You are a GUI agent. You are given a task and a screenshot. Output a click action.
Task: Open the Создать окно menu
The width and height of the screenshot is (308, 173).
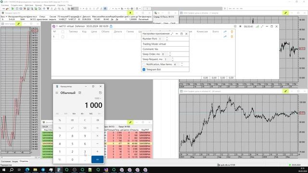point(16,5)
